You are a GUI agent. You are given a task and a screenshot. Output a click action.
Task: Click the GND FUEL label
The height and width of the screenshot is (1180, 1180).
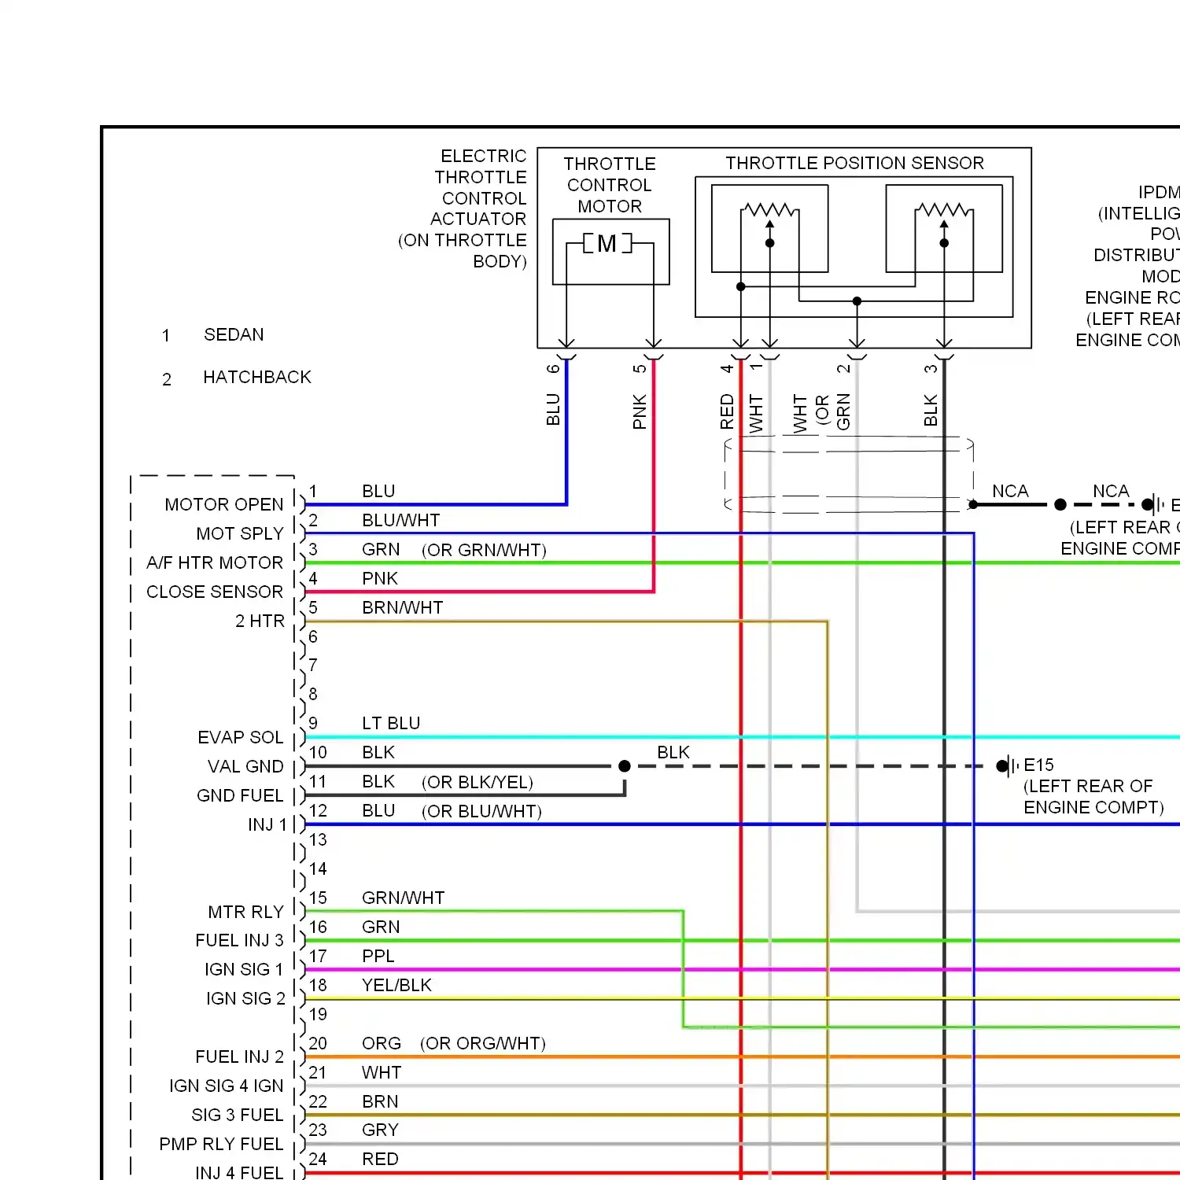(240, 795)
